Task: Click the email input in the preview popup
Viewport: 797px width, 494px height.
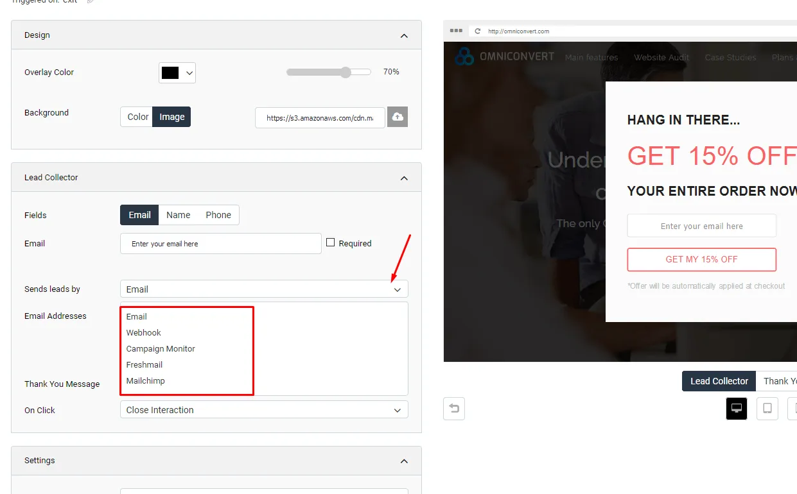Action: [x=702, y=226]
